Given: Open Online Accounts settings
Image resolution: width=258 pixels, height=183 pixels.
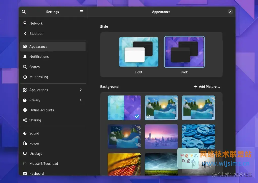Looking at the screenshot, I should [x=53, y=110].
